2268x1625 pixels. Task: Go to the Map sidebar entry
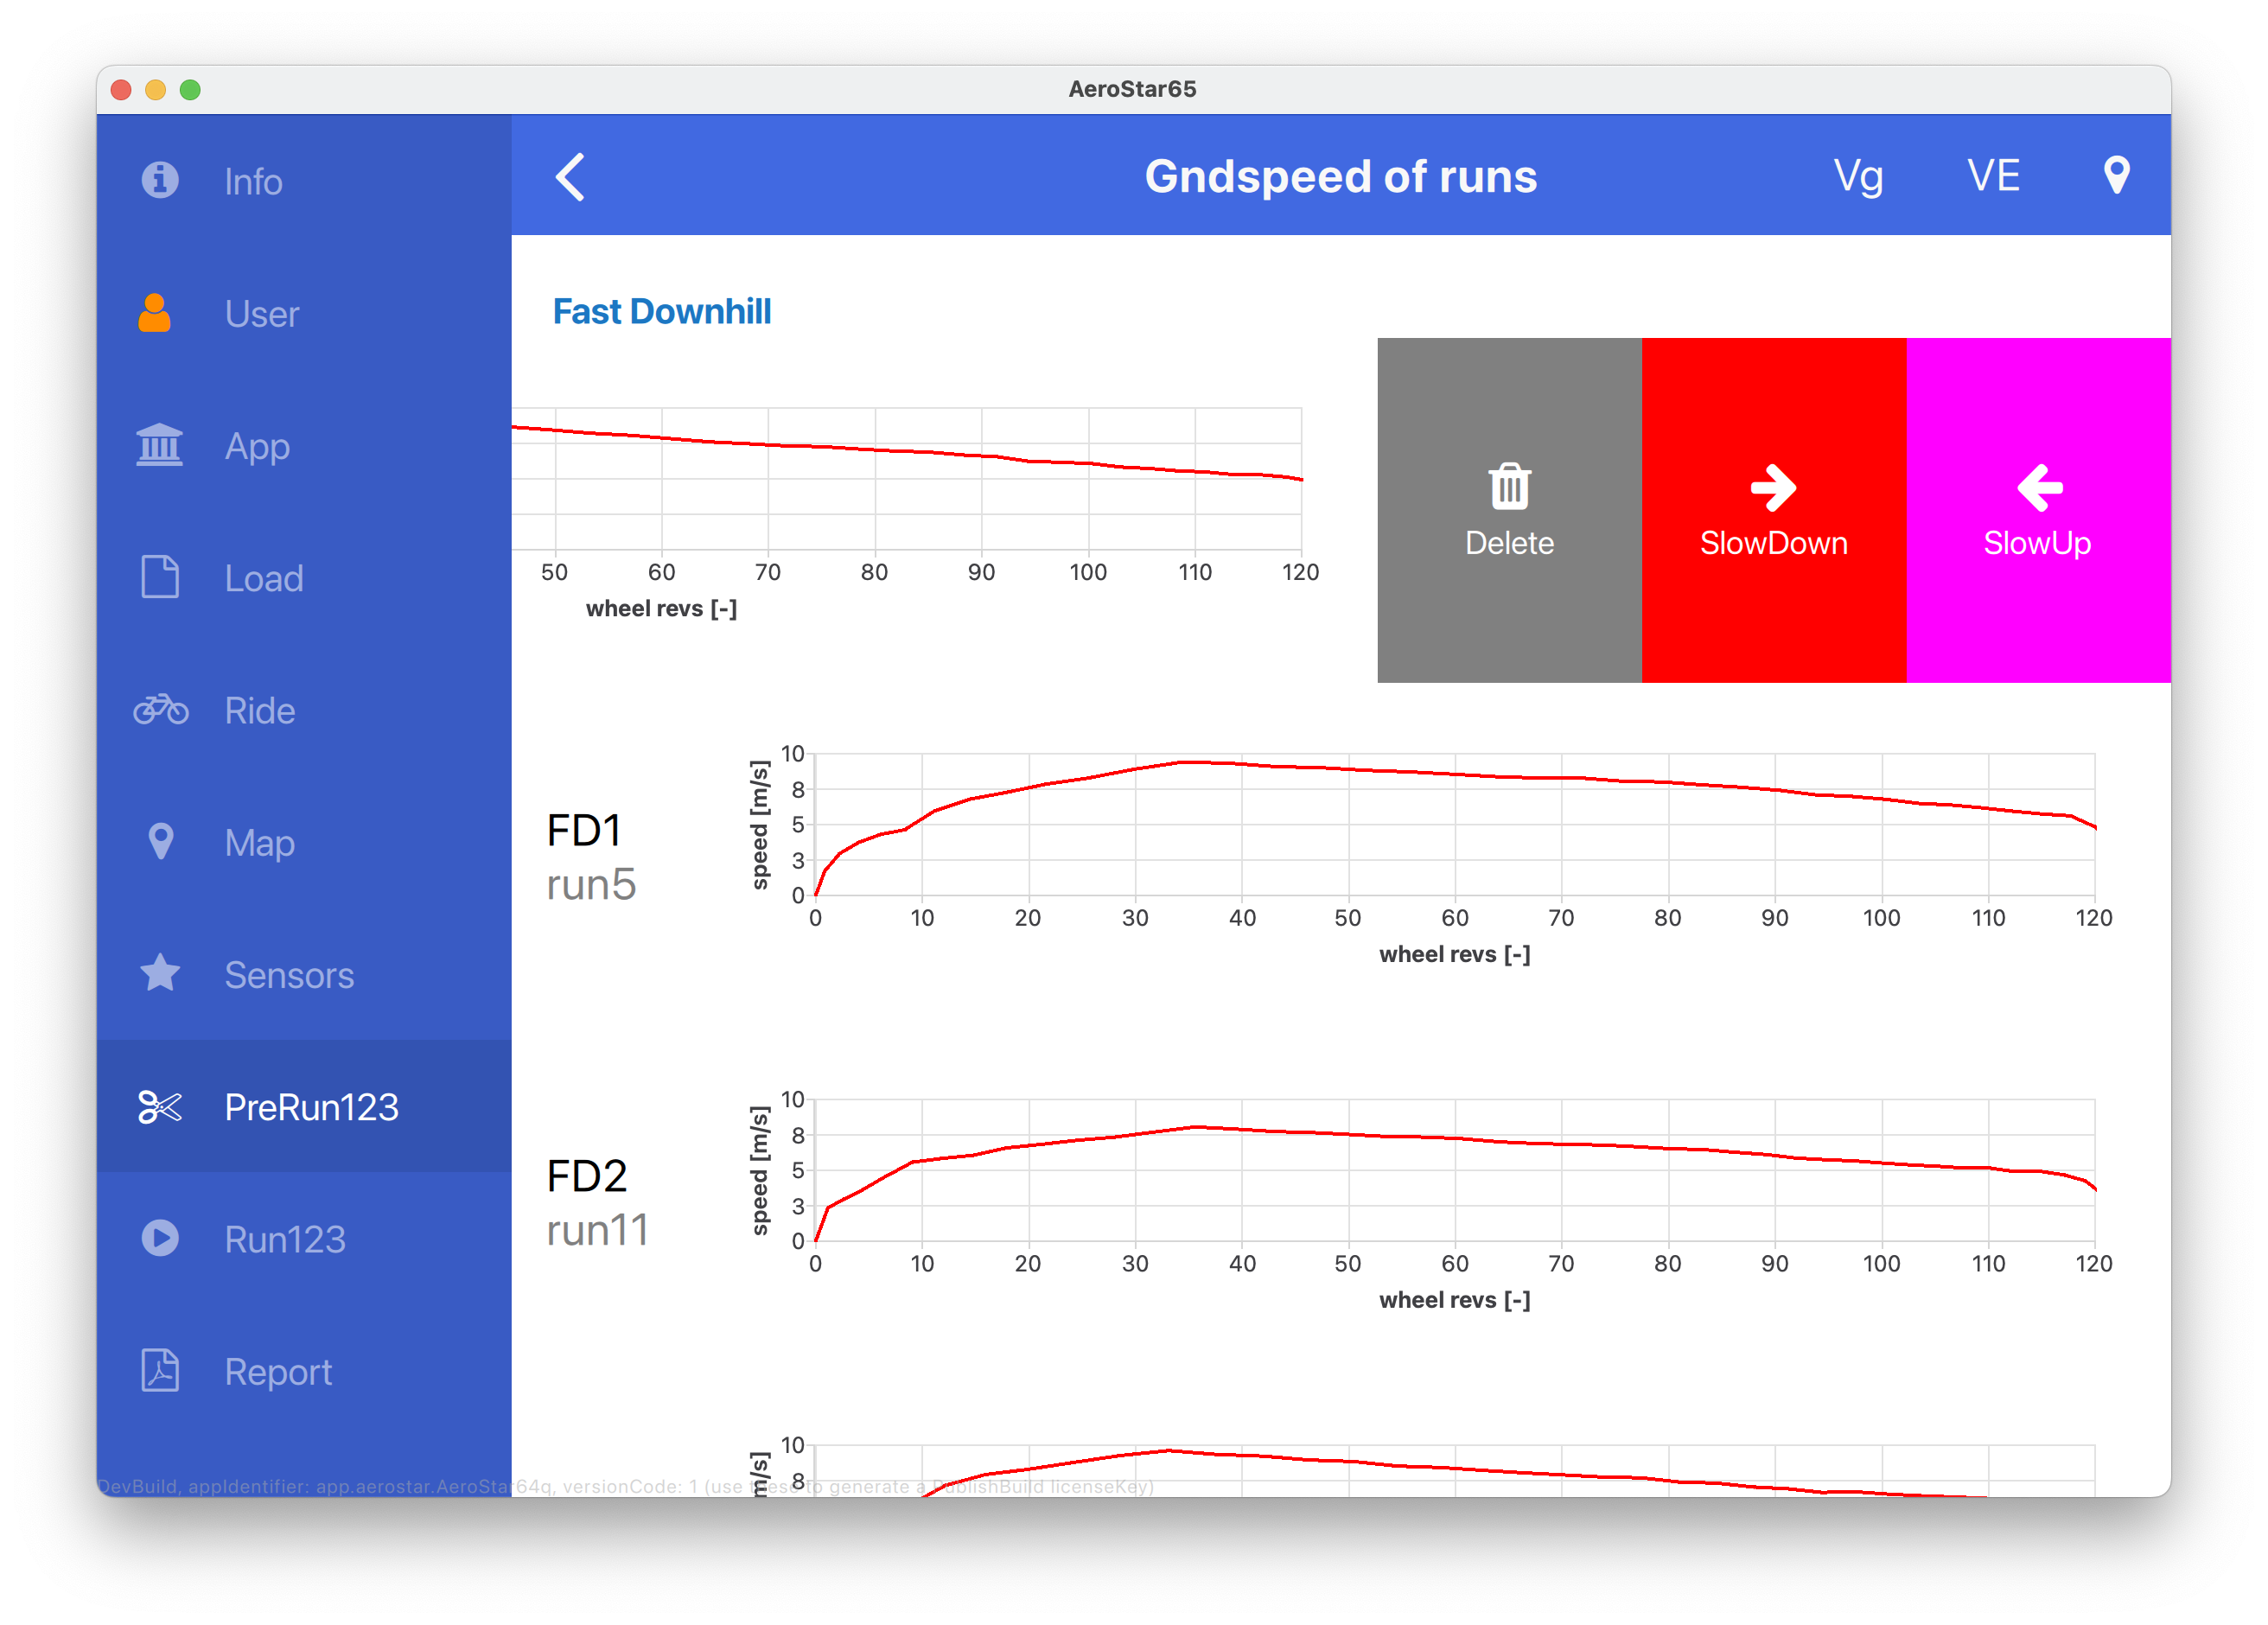(259, 843)
